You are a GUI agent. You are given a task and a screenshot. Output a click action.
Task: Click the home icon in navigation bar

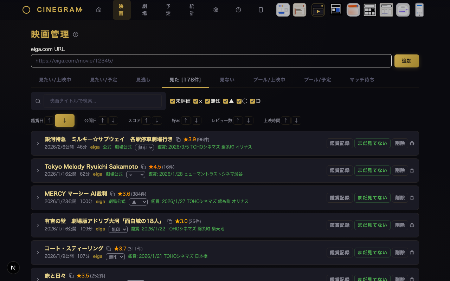tap(99, 10)
